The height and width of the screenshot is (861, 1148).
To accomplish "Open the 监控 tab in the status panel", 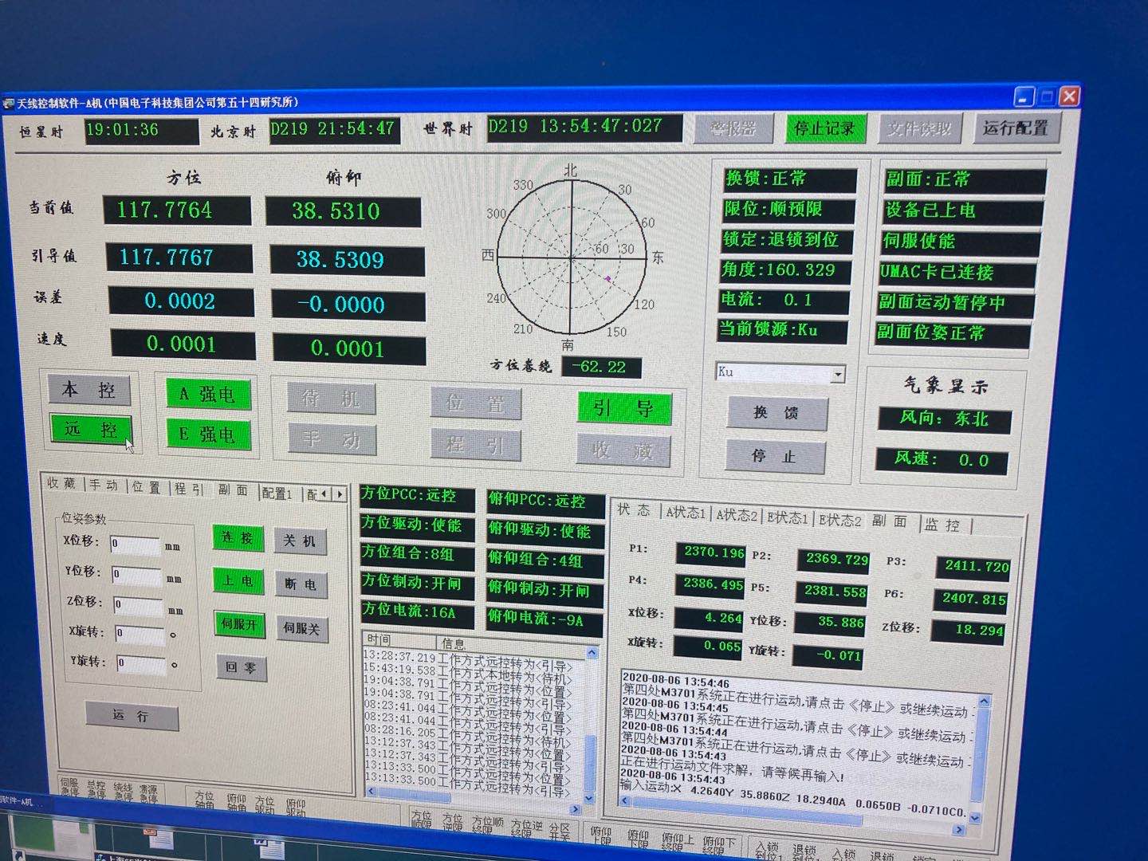I will (942, 525).
